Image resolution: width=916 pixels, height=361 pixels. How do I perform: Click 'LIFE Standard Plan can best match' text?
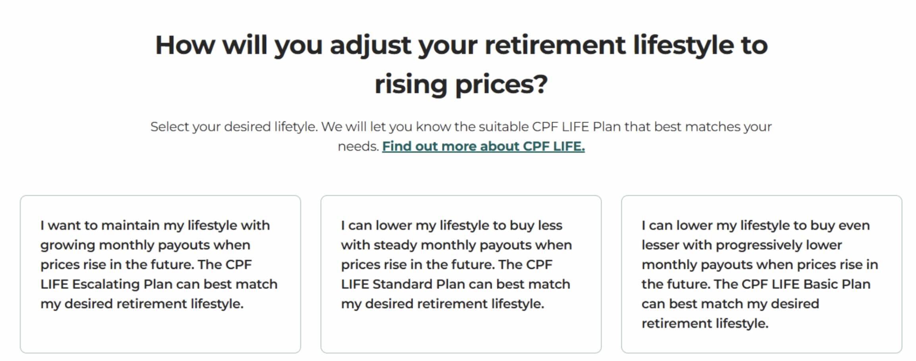click(456, 284)
